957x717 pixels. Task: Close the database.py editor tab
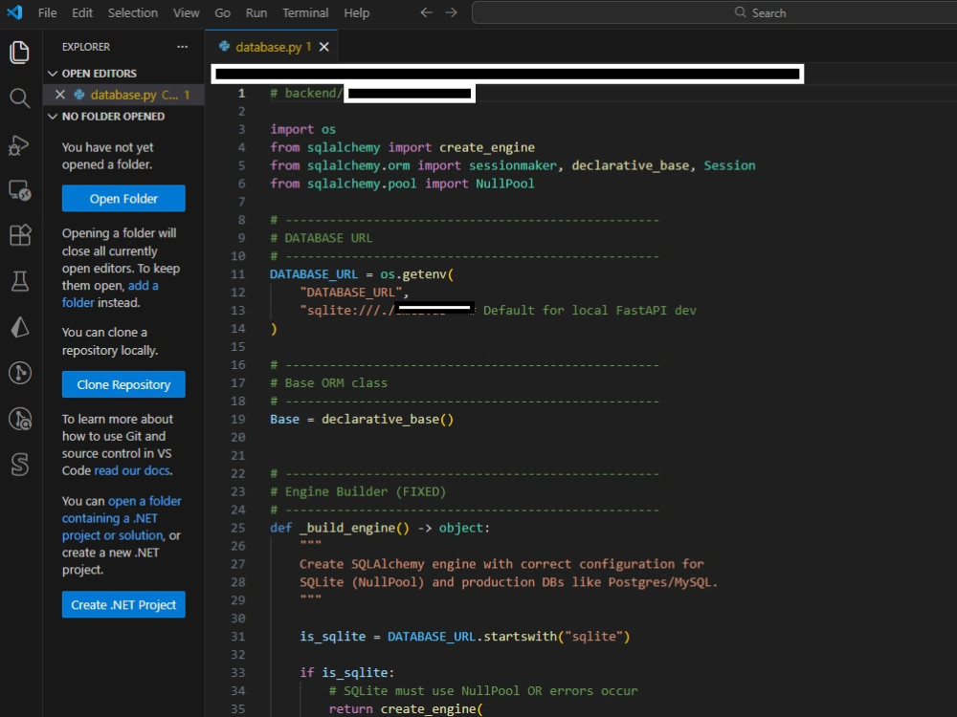click(x=324, y=47)
